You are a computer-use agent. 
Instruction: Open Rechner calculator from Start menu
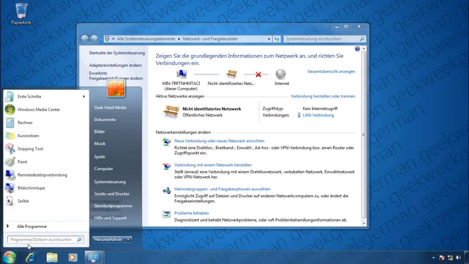tap(46, 122)
